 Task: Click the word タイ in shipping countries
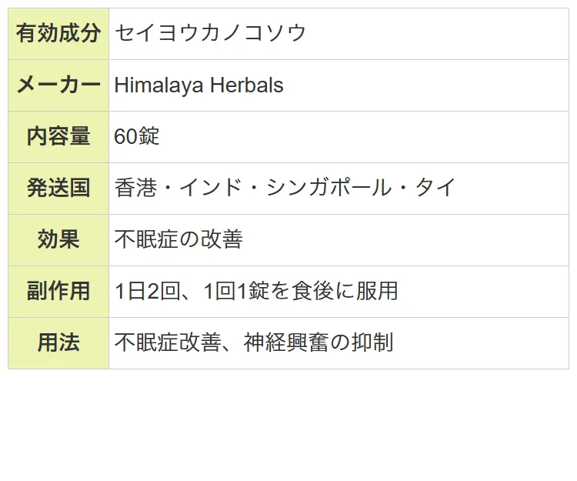[435, 188]
